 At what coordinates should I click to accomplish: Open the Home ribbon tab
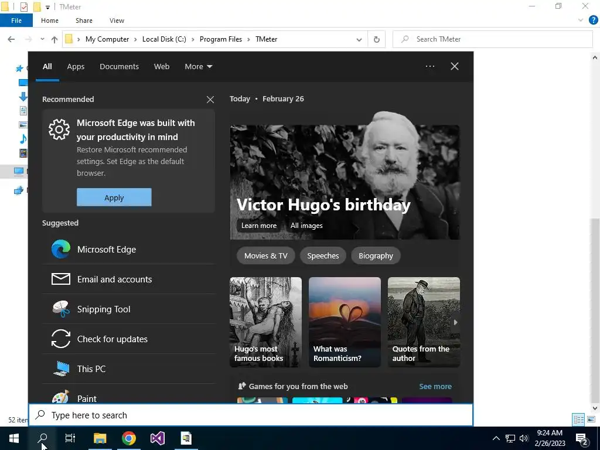coord(50,21)
